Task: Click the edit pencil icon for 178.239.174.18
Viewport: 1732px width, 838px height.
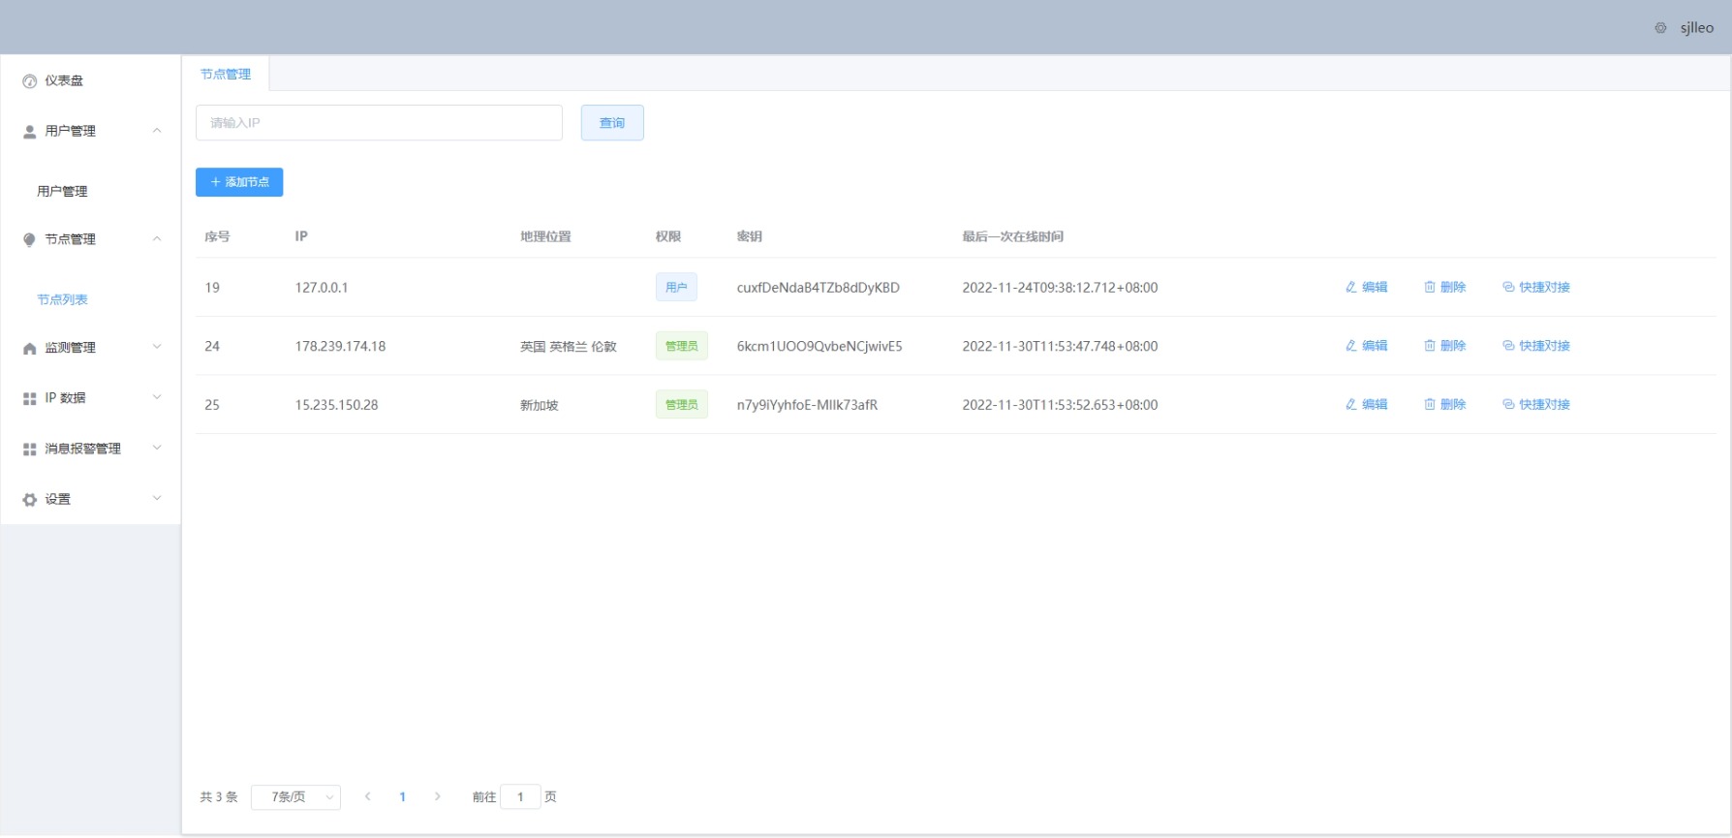Action: (x=1351, y=346)
